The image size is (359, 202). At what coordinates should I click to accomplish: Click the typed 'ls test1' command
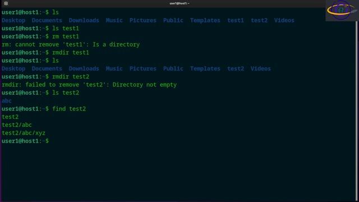click(x=66, y=29)
